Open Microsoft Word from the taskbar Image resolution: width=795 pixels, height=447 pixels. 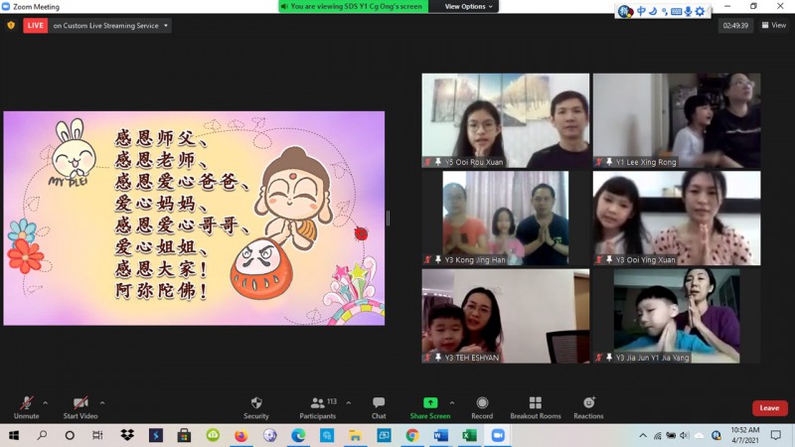[440, 435]
